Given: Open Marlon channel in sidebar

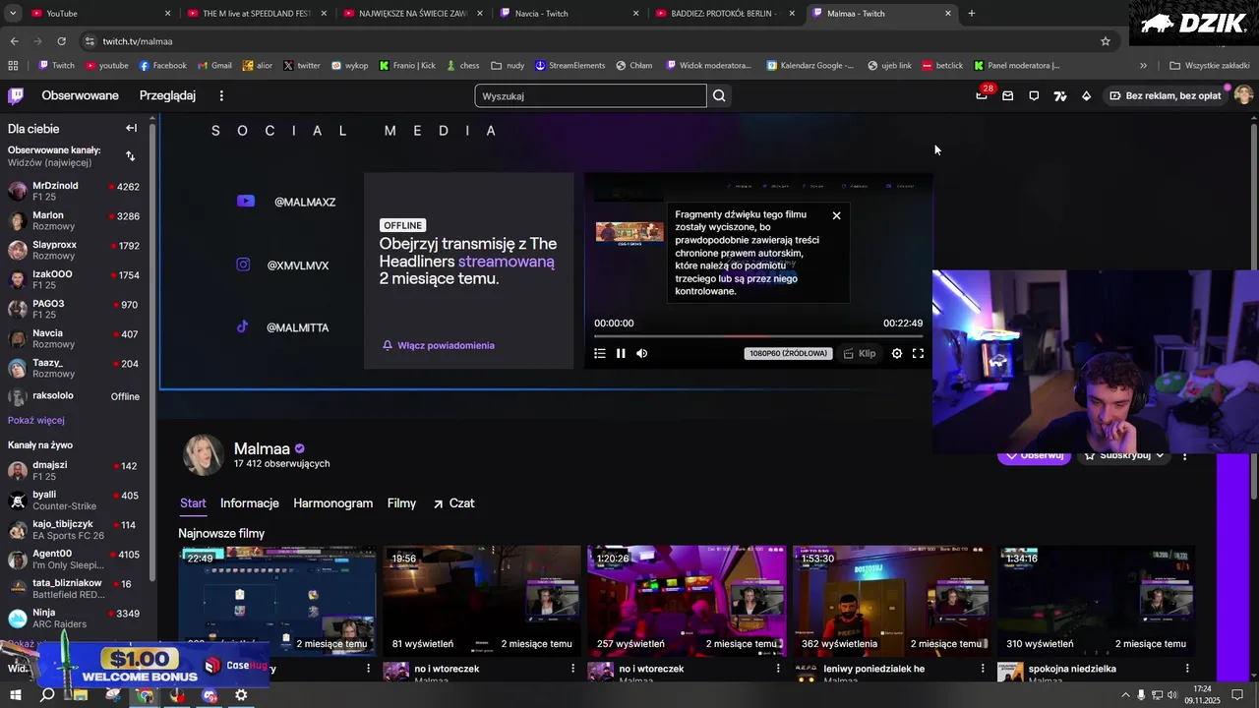Looking at the screenshot, I should click(74, 220).
